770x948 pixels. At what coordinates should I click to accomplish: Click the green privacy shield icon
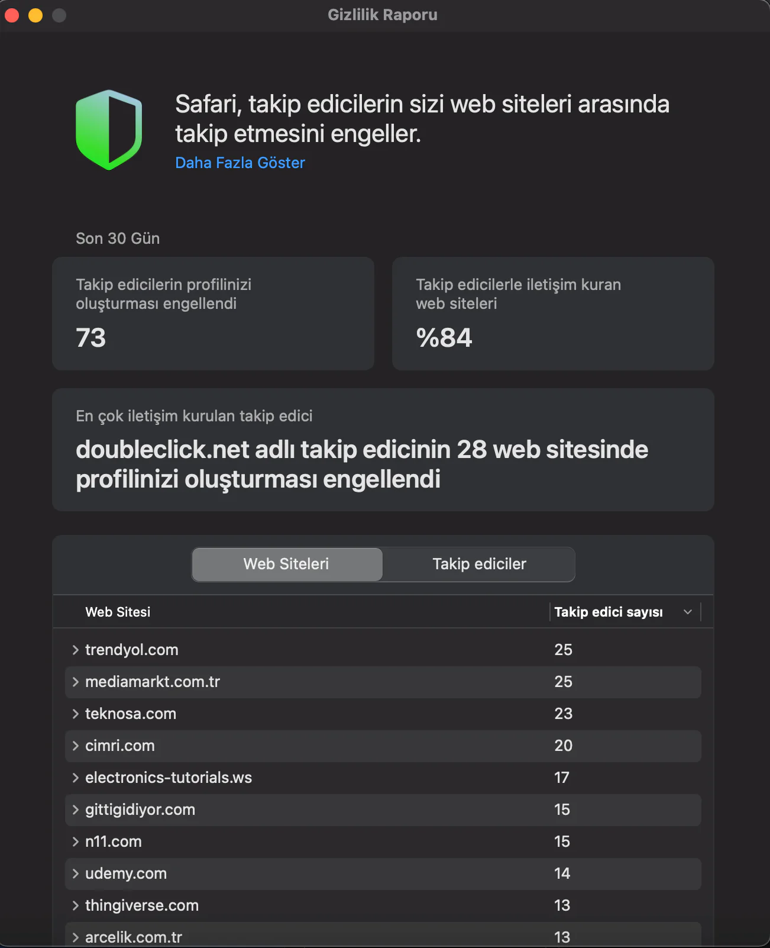(109, 130)
